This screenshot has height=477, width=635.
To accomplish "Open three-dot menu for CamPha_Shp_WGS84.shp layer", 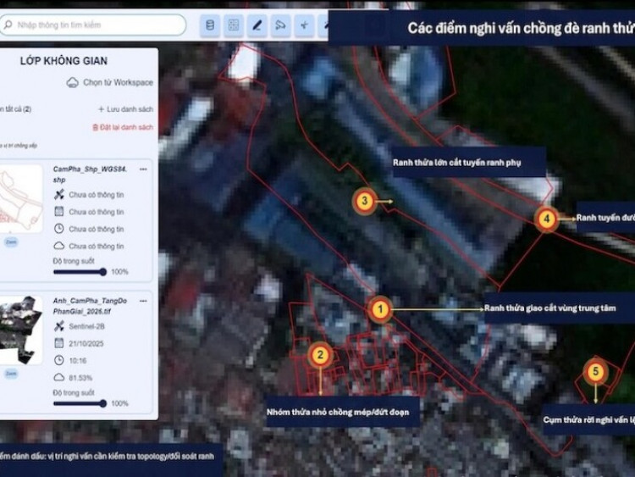I will [x=143, y=169].
